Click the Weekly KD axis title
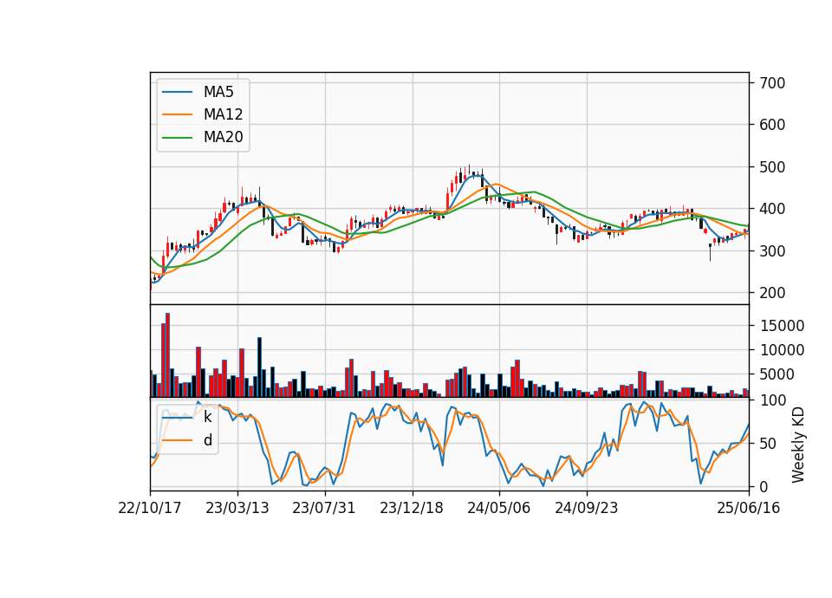The height and width of the screenshot is (598, 832). coord(798,445)
